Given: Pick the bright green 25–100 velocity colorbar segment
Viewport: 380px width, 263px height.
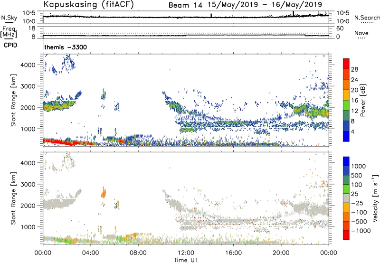Looking at the screenshot, I should point(346,189).
